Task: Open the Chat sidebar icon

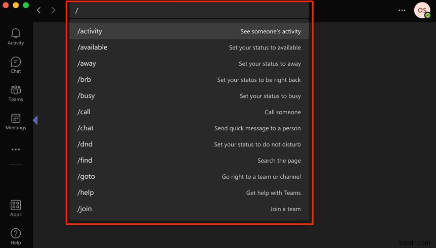Action: tap(16, 62)
